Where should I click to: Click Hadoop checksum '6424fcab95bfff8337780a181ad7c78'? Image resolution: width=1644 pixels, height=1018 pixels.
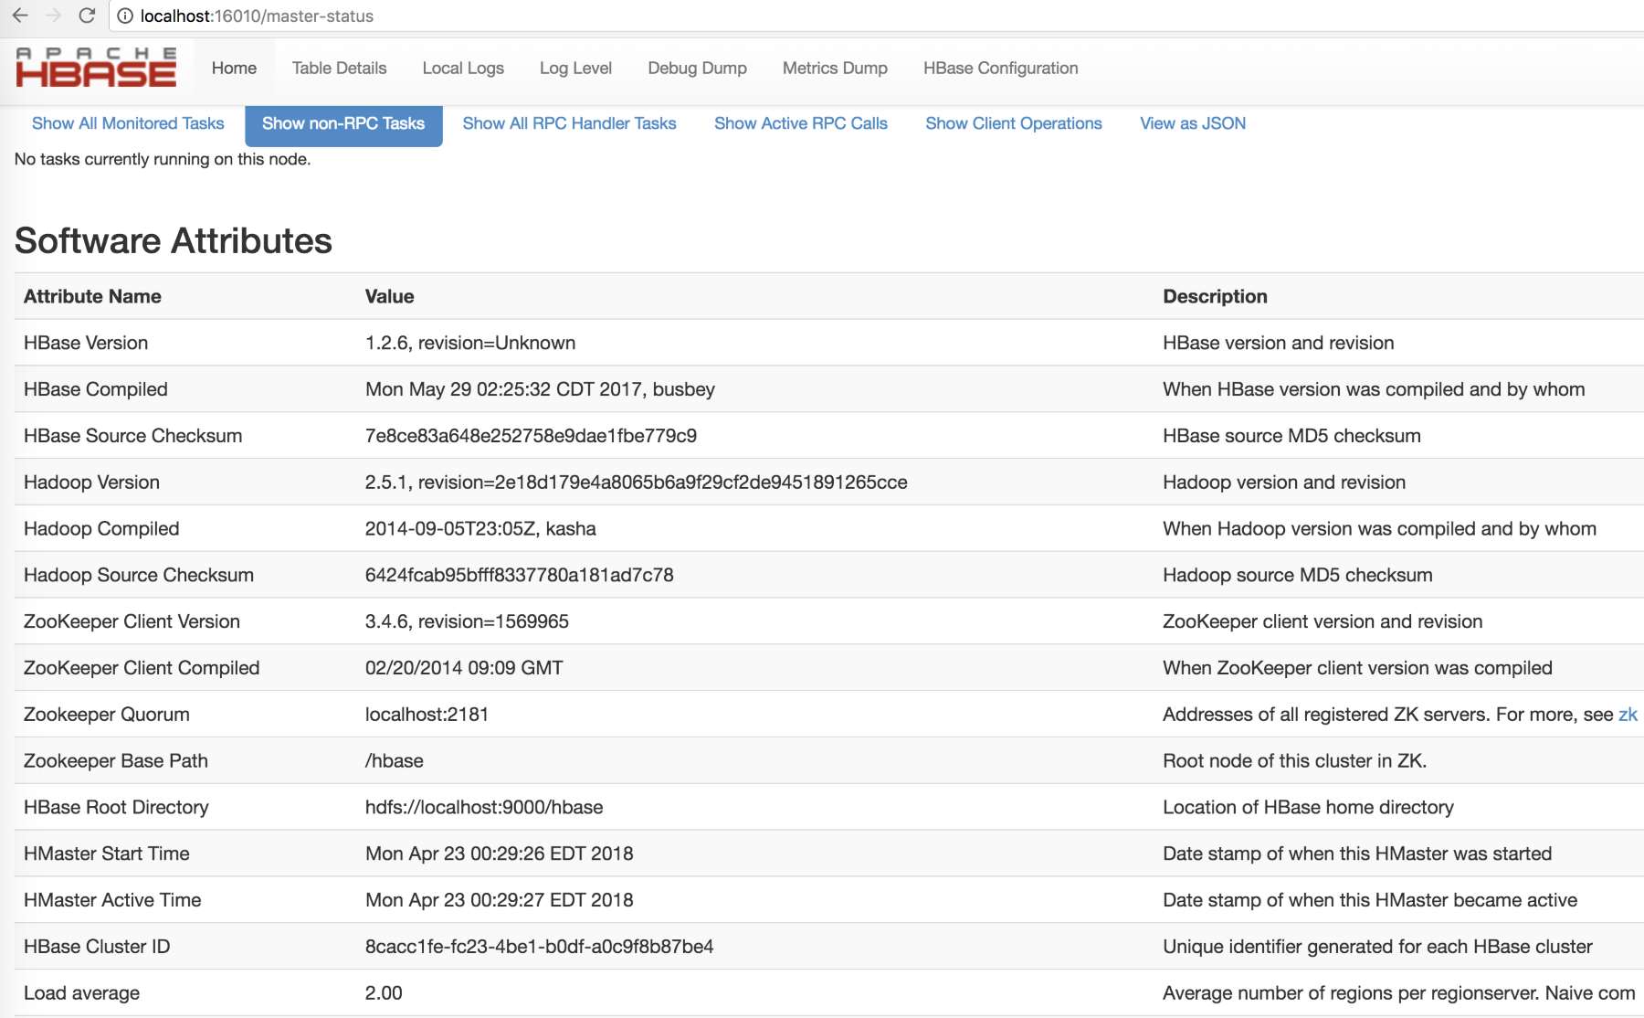520,575
